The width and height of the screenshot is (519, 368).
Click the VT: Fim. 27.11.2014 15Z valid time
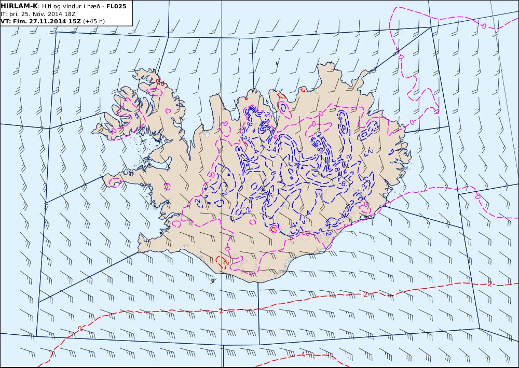coord(40,21)
